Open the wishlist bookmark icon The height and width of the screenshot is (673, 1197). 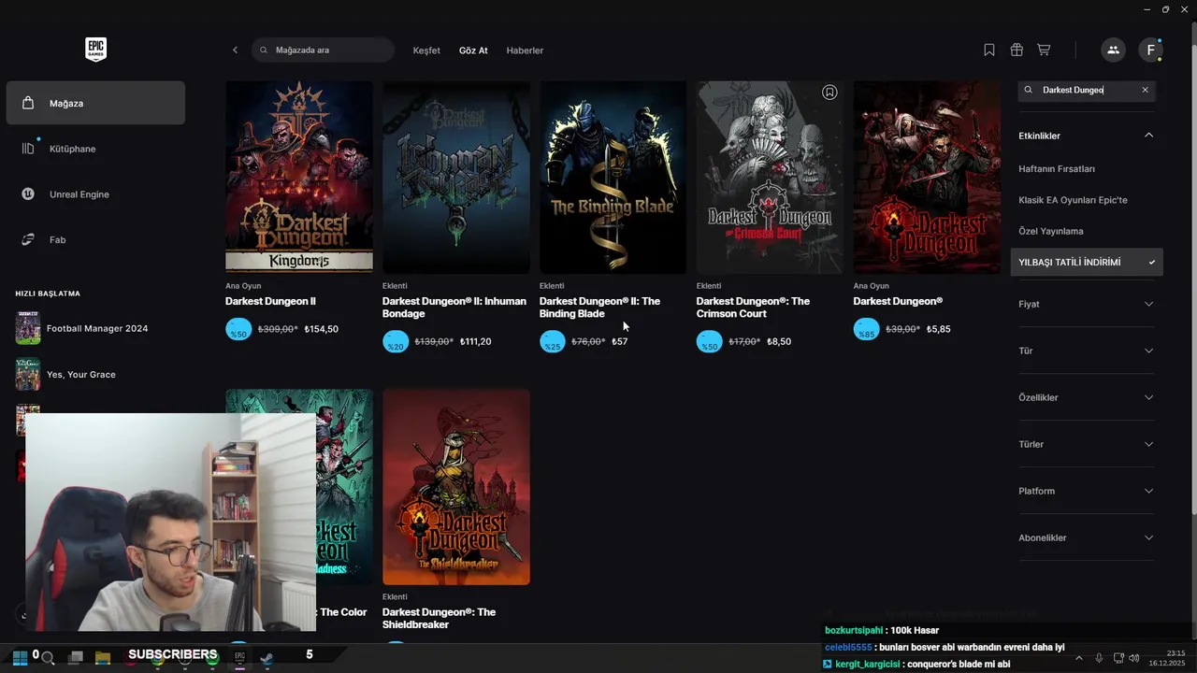[989, 50]
